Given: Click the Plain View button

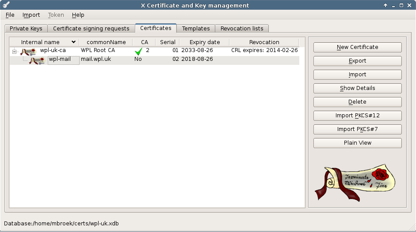Looking at the screenshot, I should pos(357,143).
